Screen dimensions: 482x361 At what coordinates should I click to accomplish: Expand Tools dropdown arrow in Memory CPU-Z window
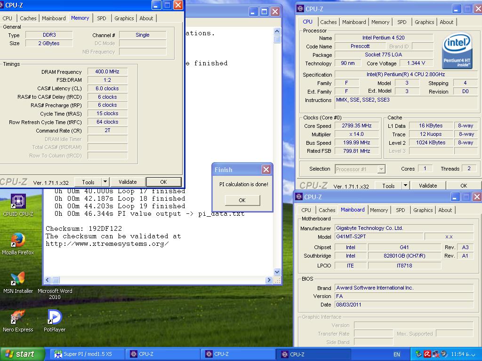[105, 182]
